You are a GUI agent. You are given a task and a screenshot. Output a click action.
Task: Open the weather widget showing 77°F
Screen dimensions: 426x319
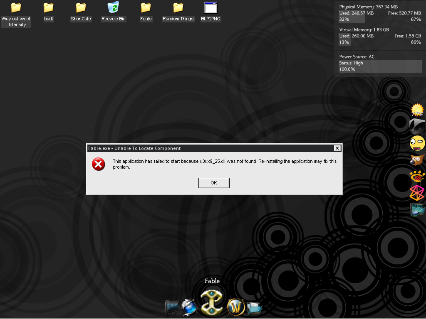click(x=417, y=110)
